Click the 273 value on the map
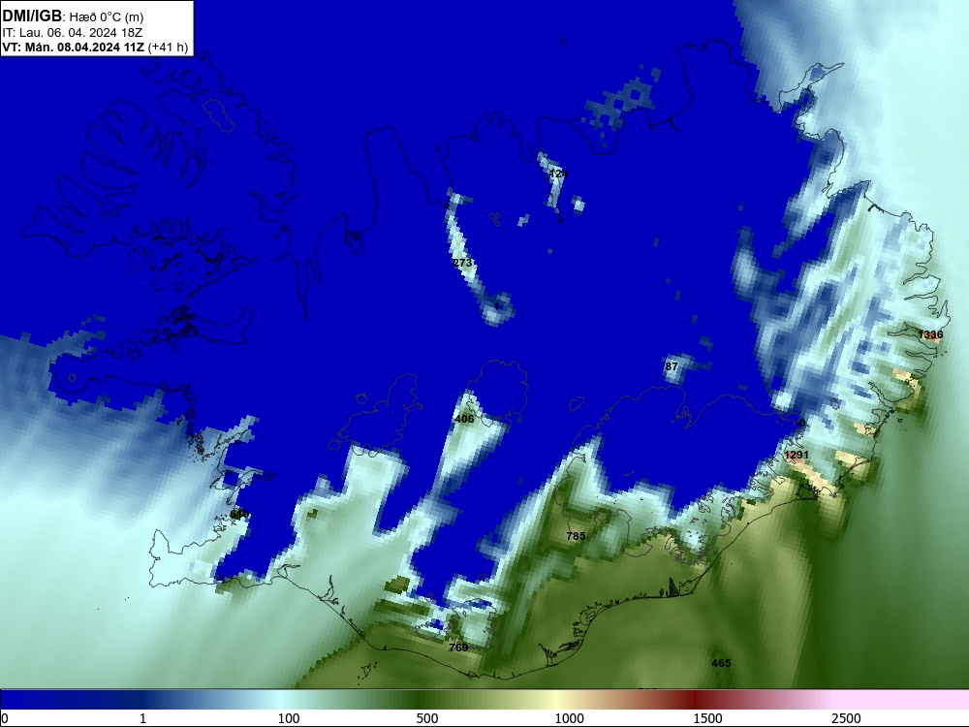This screenshot has height=727, width=969. tap(462, 263)
